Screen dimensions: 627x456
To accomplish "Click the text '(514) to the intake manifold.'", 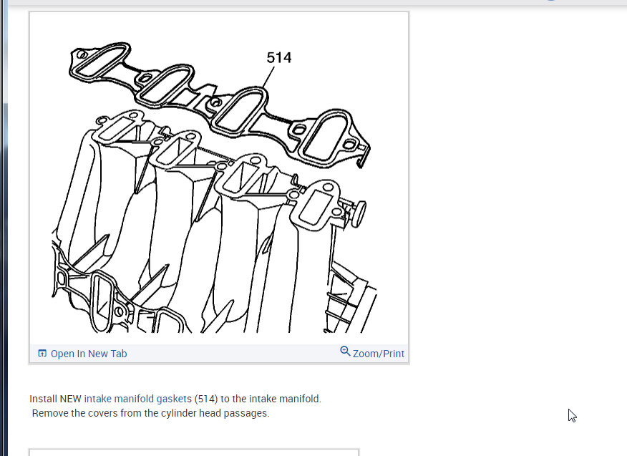I will point(258,399).
